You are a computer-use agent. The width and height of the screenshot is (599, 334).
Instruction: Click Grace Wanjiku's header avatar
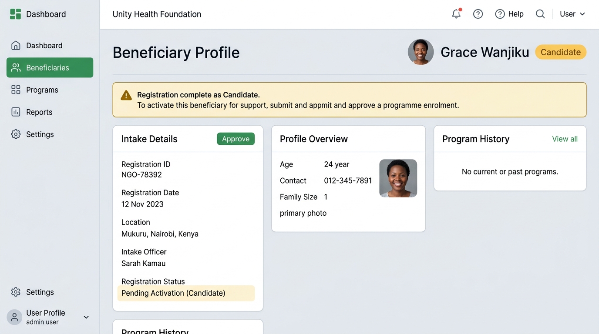tap(421, 52)
